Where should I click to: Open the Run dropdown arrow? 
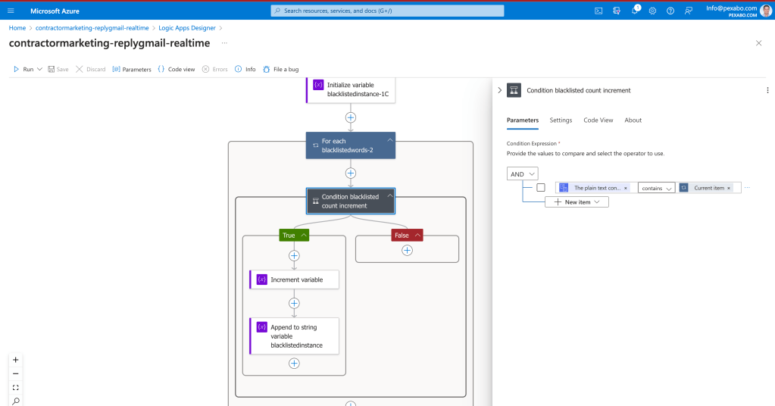point(39,69)
